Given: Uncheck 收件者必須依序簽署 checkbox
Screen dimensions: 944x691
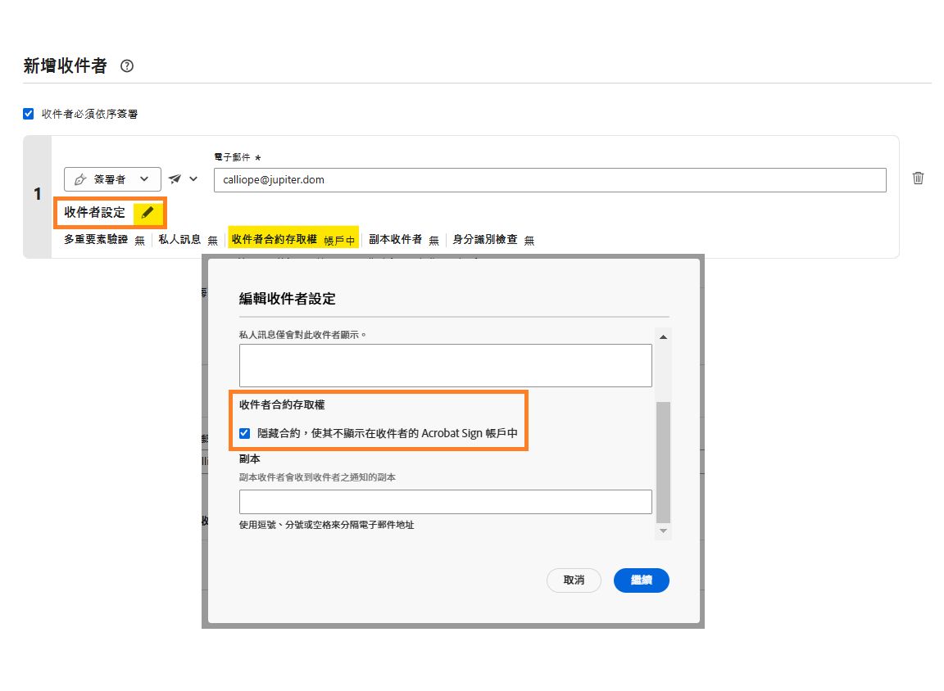Looking at the screenshot, I should coord(29,114).
